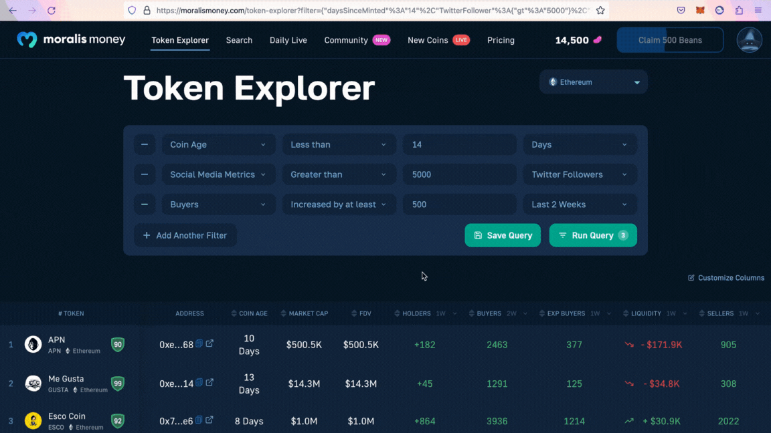This screenshot has width=771, height=433.
Task: Open Esco Coin address external link
Action: click(x=209, y=420)
